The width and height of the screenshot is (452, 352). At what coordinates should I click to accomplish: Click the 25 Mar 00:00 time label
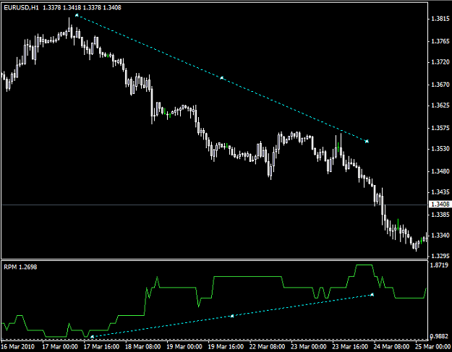433,346
